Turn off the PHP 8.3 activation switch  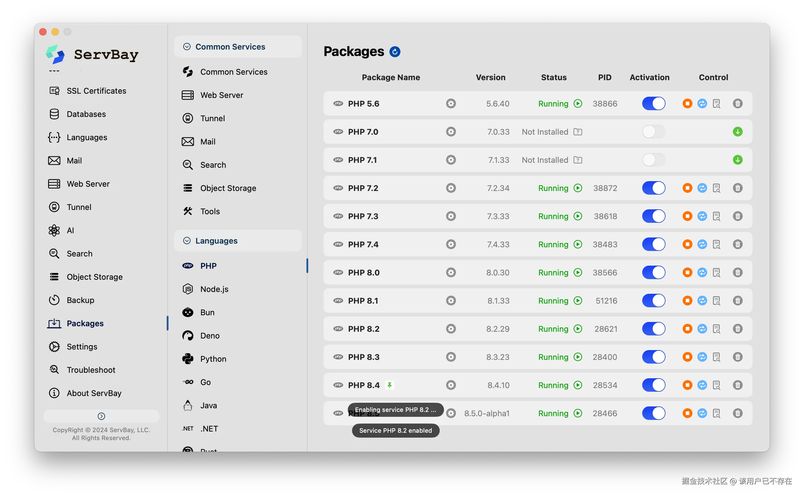click(x=654, y=357)
